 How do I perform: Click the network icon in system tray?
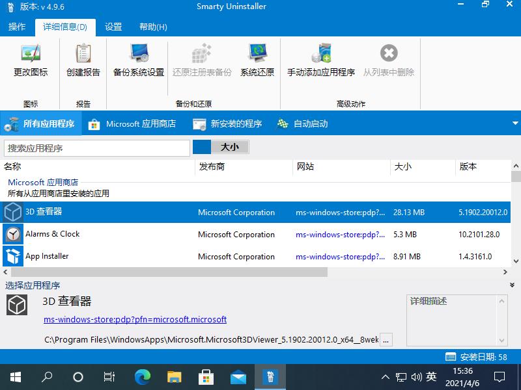coord(401,377)
